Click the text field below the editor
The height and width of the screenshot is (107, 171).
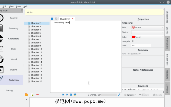click(x=97, y=102)
